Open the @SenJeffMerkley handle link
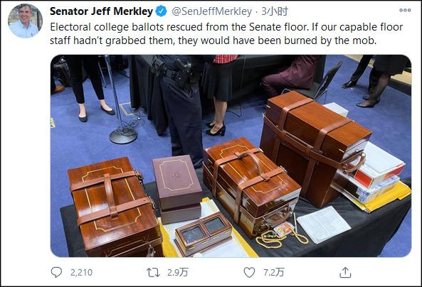The height and width of the screenshot is (287, 422). tap(211, 11)
